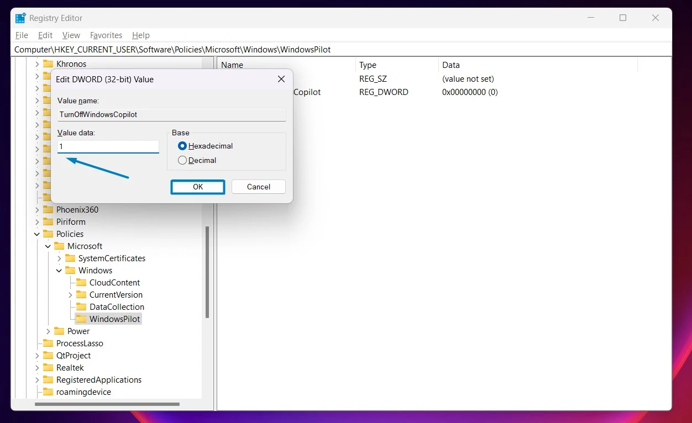Maximize the Registry Editor window
The height and width of the screenshot is (423, 692).
(623, 18)
